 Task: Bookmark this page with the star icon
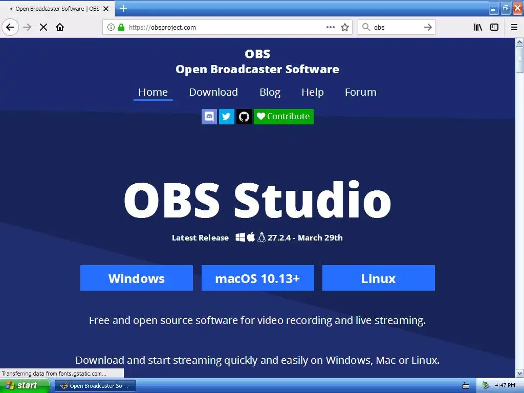tap(345, 27)
